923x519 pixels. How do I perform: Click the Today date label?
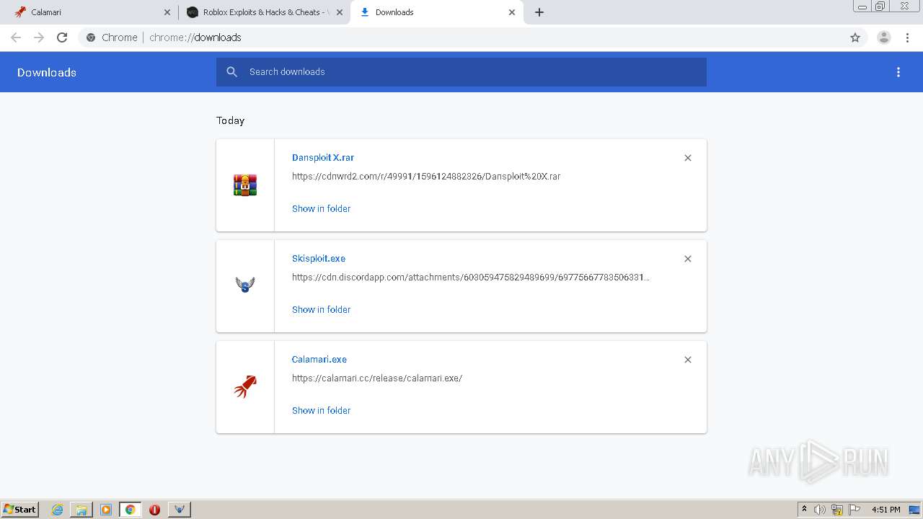click(x=231, y=120)
